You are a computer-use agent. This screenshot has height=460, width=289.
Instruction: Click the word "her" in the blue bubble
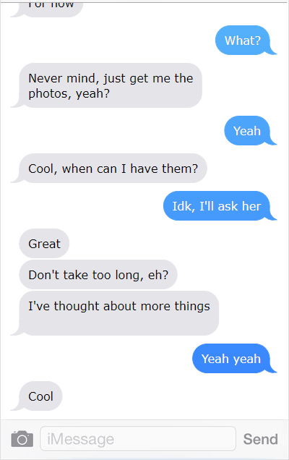click(251, 206)
